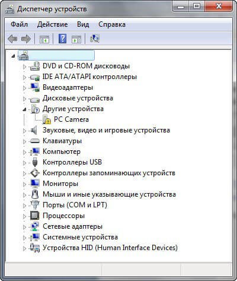Select the computer root node icon
The height and width of the screenshot is (281, 237).
coord(23,55)
